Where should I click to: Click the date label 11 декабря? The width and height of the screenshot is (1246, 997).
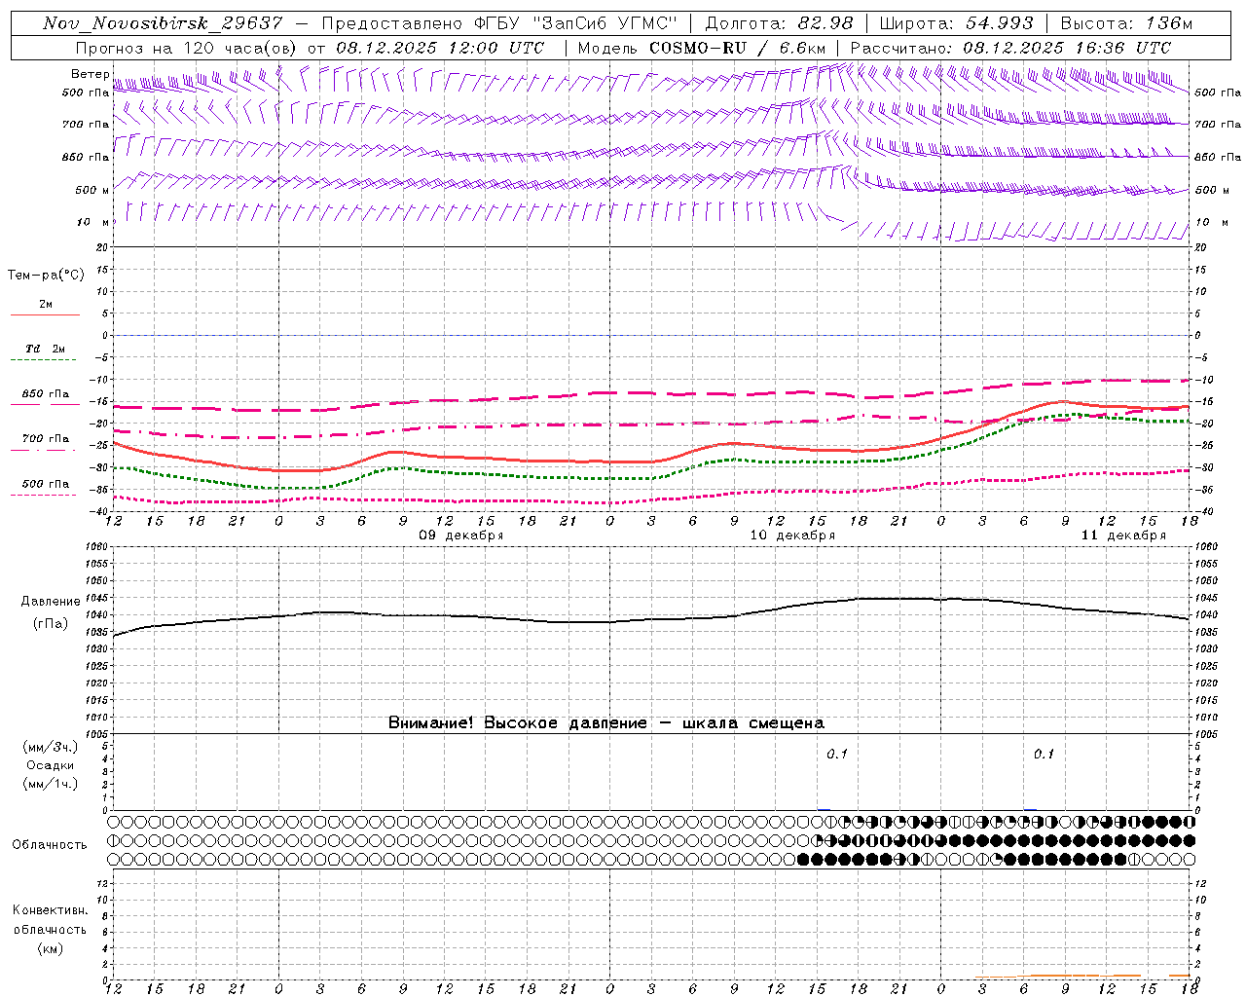1123,535
